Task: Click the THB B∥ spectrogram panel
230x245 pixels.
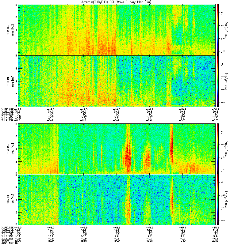Action: pyautogui.click(x=117, y=81)
